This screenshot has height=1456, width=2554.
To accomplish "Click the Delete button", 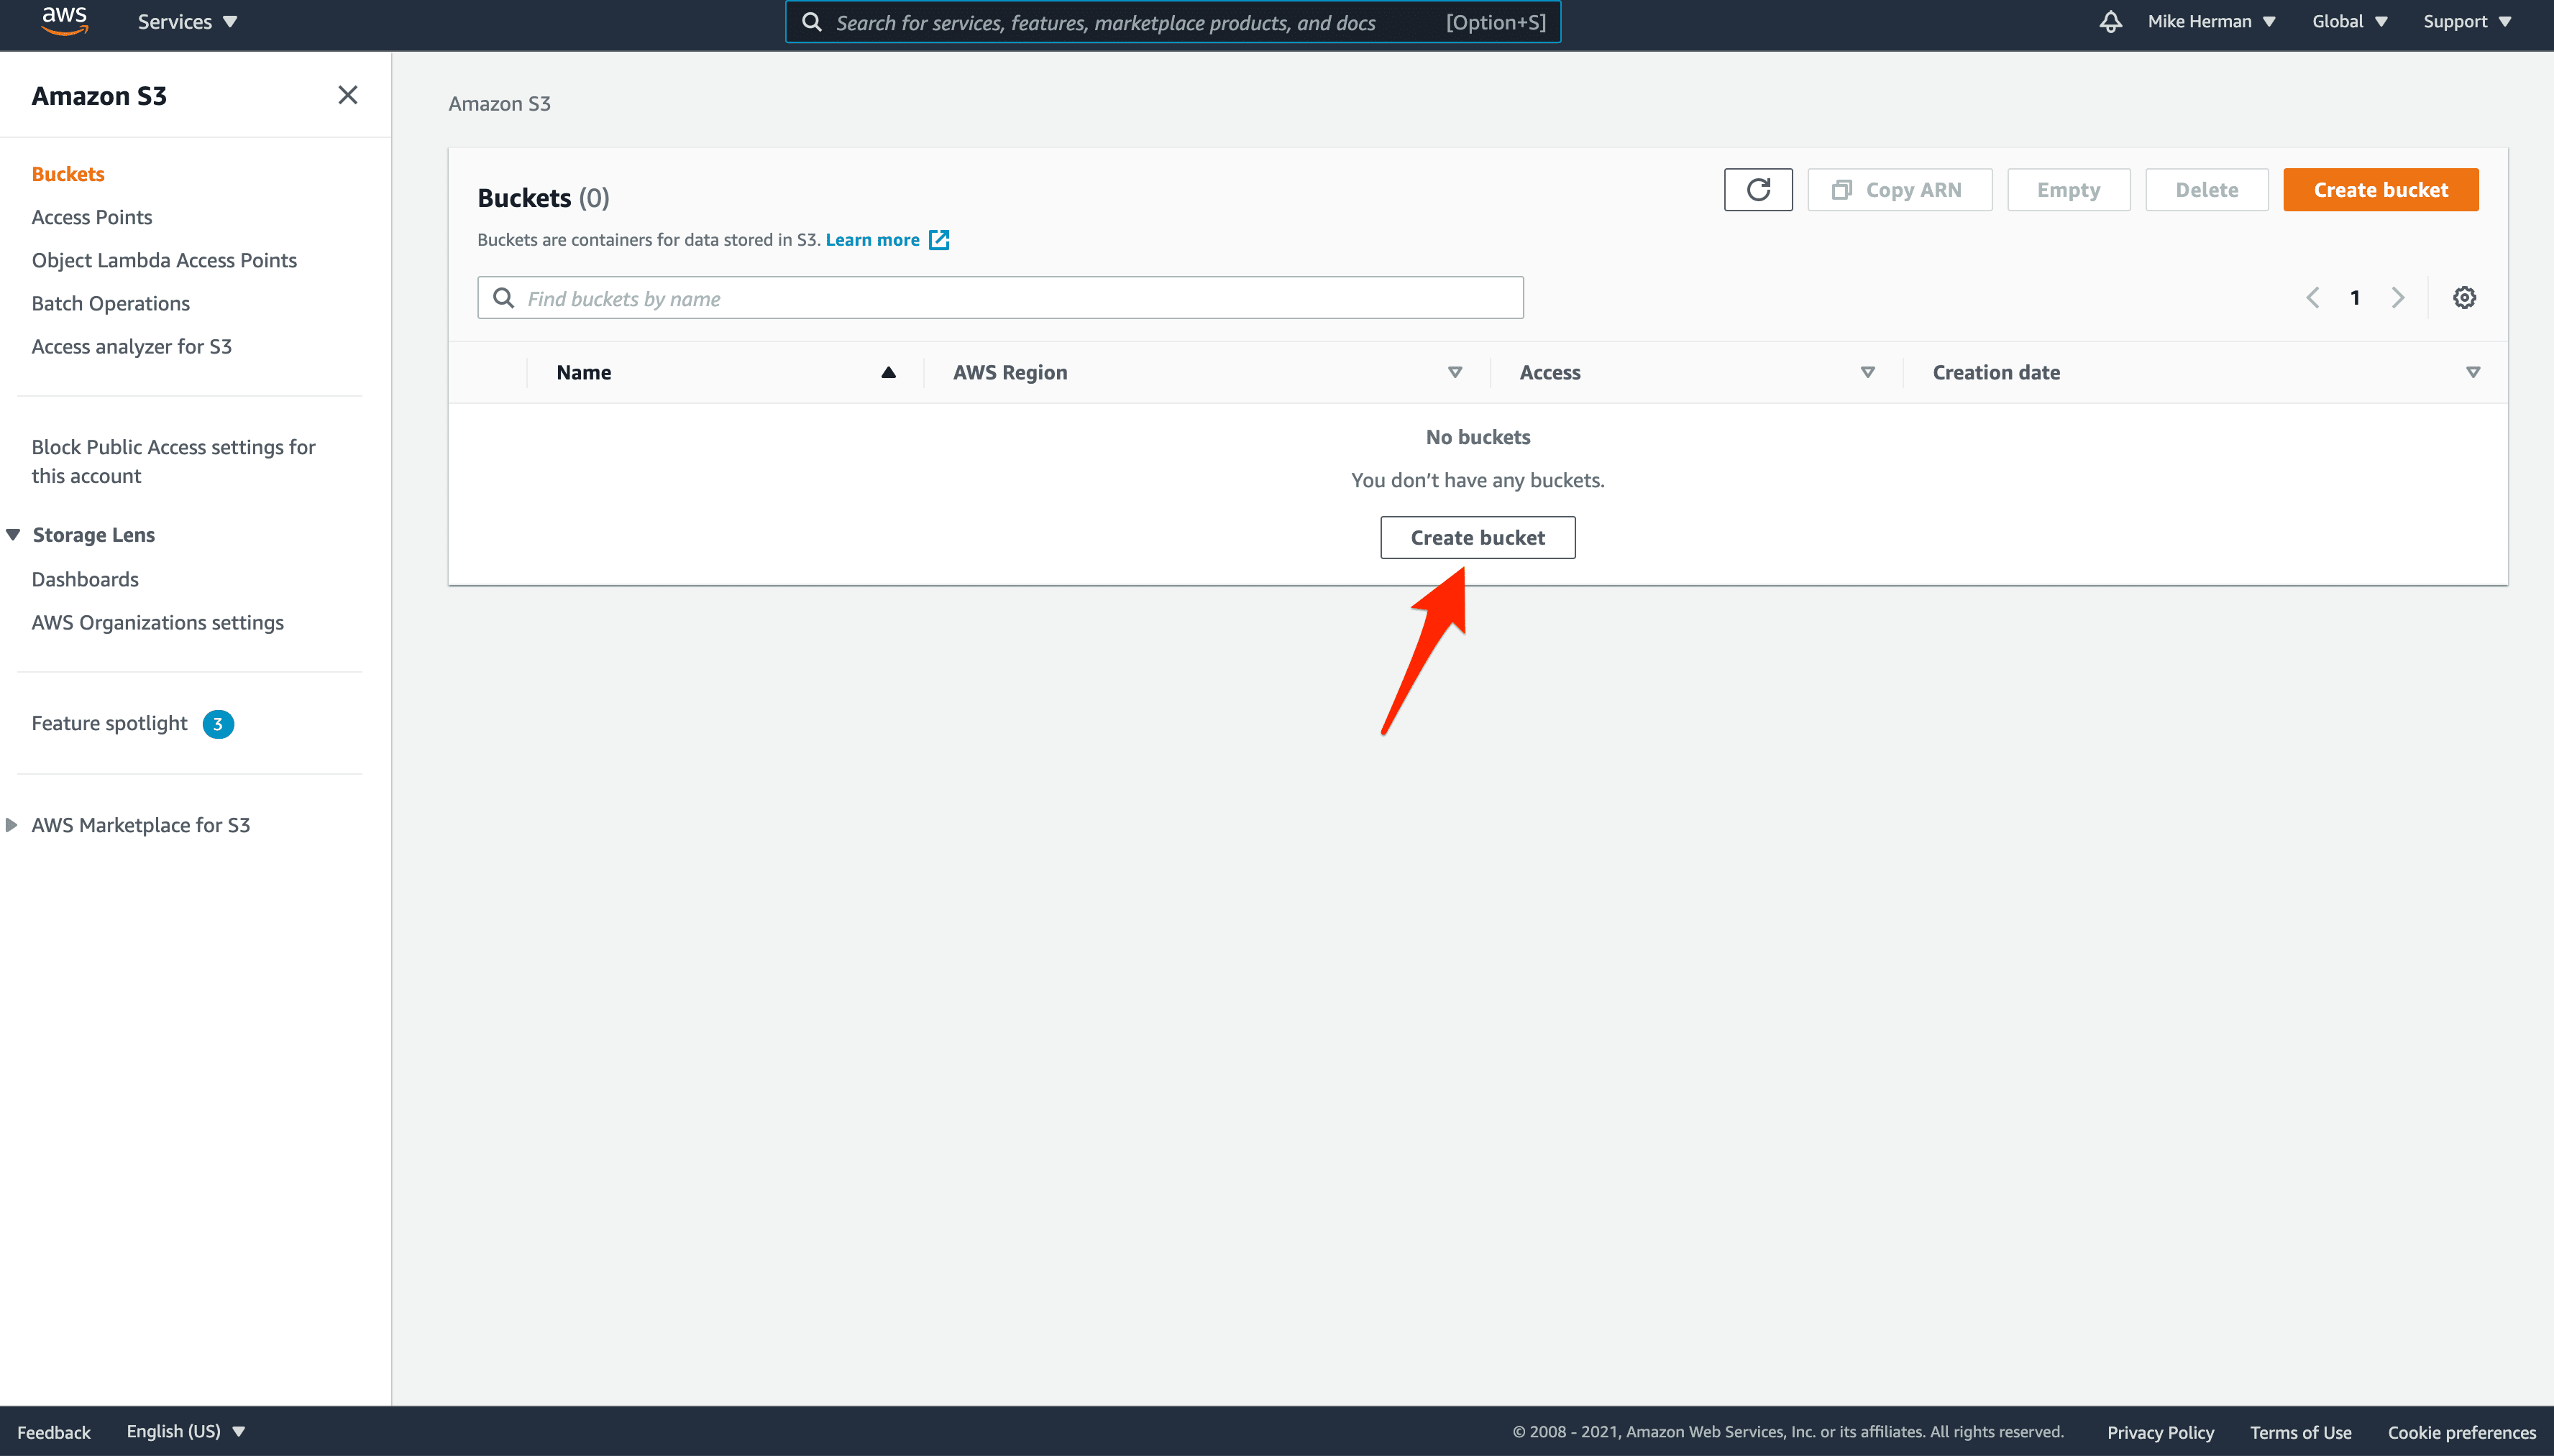I will pos(2206,189).
